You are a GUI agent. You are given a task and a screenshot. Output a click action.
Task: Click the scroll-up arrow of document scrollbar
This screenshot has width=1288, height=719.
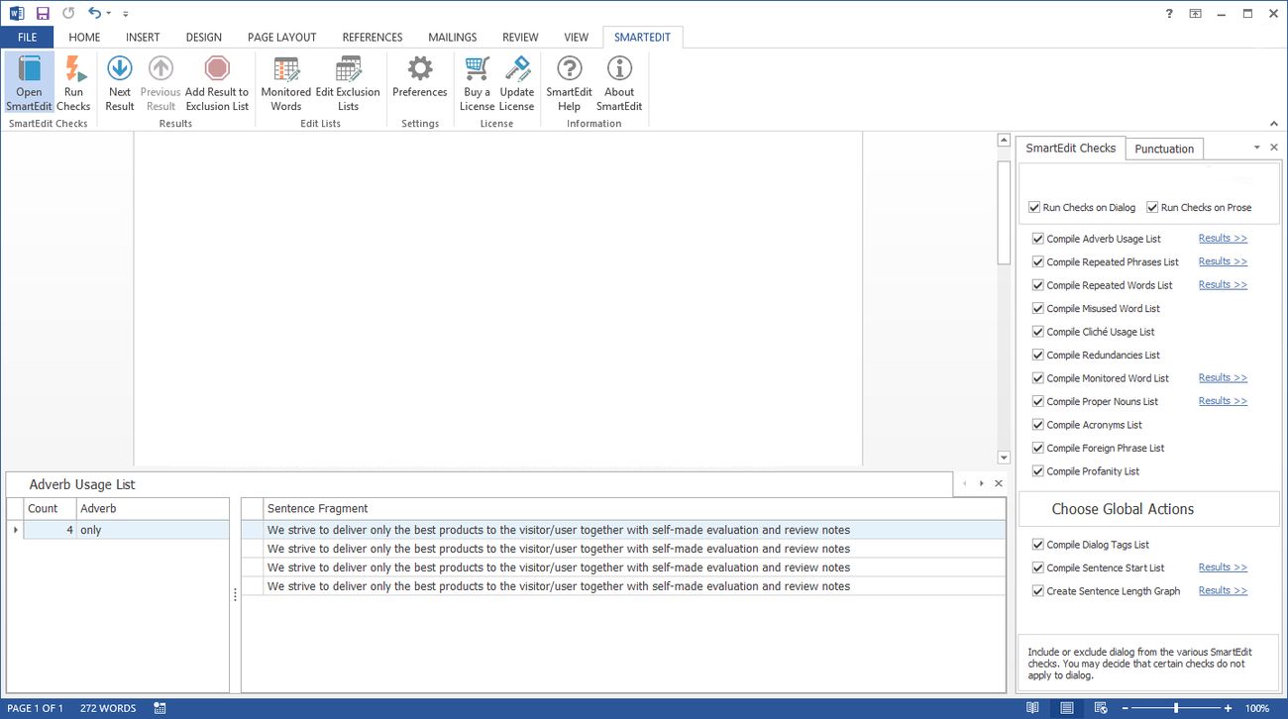click(x=1004, y=141)
